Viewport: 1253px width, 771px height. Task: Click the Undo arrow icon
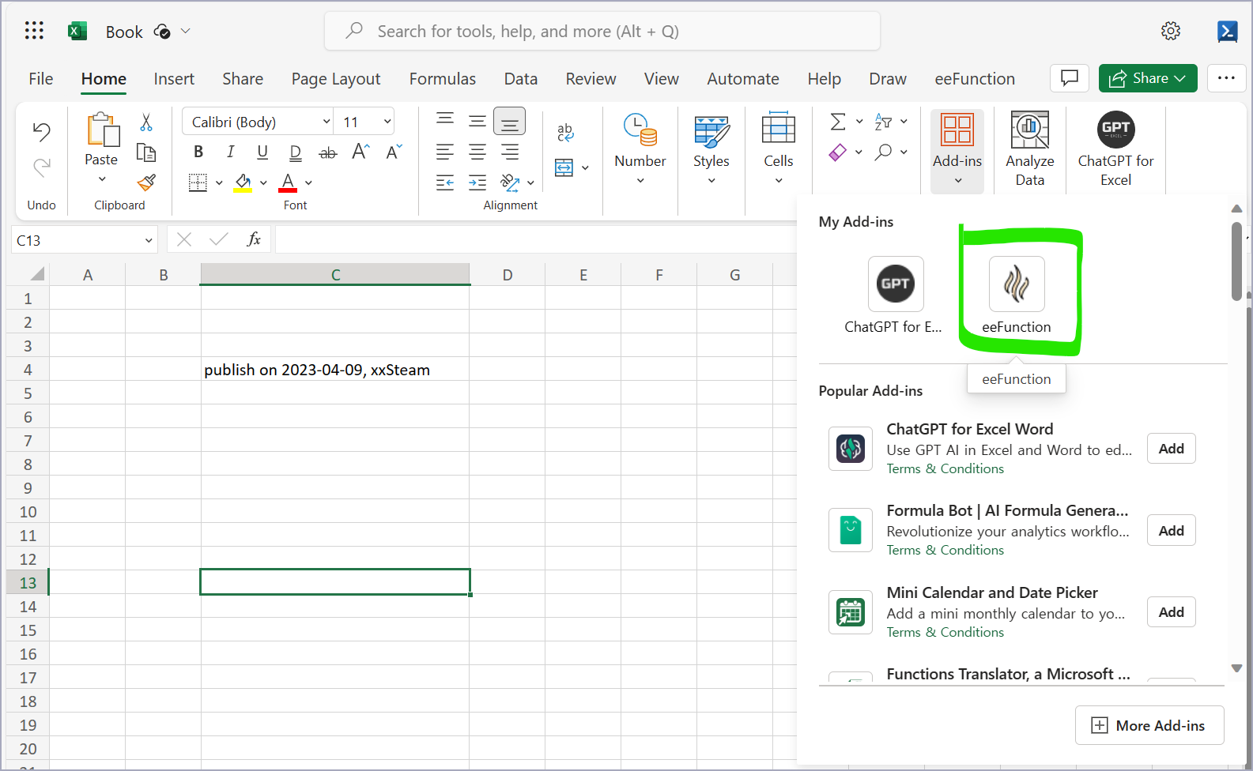click(42, 131)
